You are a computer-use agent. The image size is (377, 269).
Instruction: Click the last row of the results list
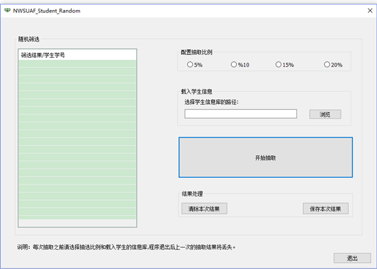(x=78, y=221)
